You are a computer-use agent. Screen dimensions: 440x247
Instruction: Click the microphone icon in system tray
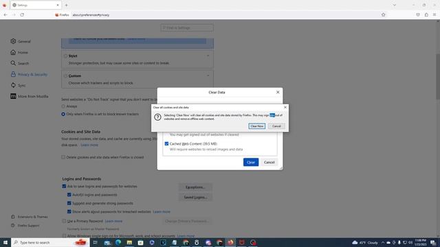399,242
